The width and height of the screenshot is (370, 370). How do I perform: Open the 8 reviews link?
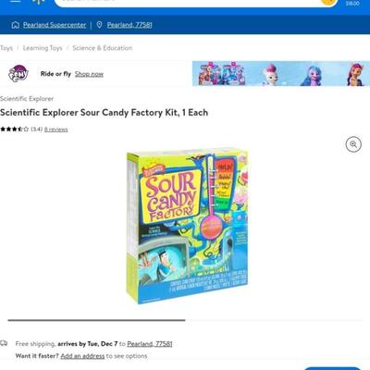[x=55, y=129]
